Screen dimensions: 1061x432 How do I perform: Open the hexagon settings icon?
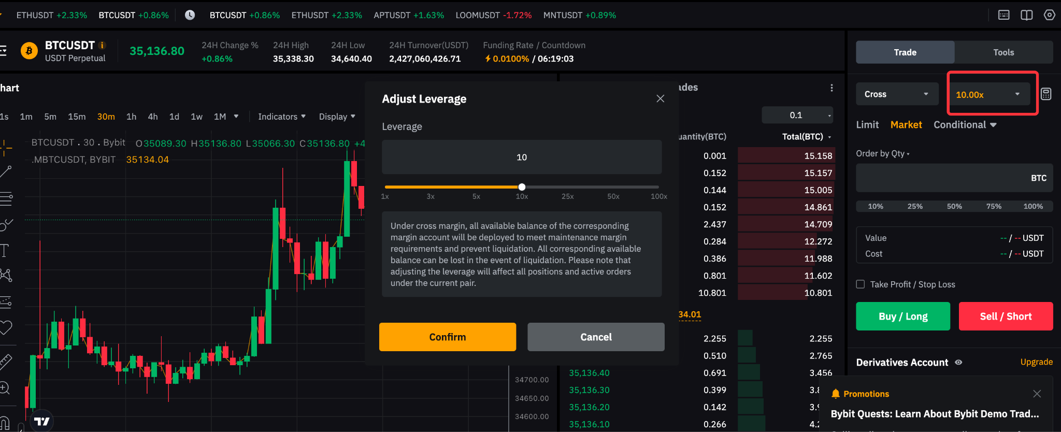point(1050,15)
